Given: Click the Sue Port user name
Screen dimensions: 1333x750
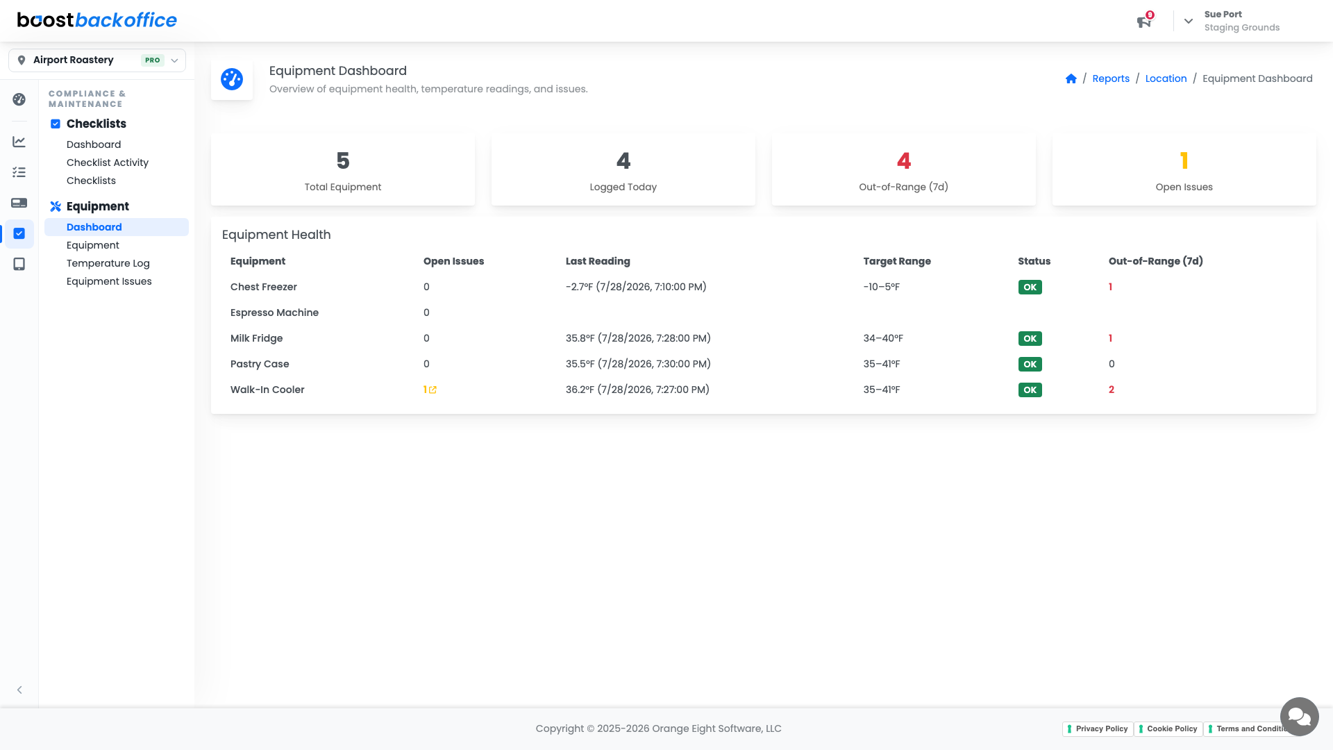Looking at the screenshot, I should 1223,14.
